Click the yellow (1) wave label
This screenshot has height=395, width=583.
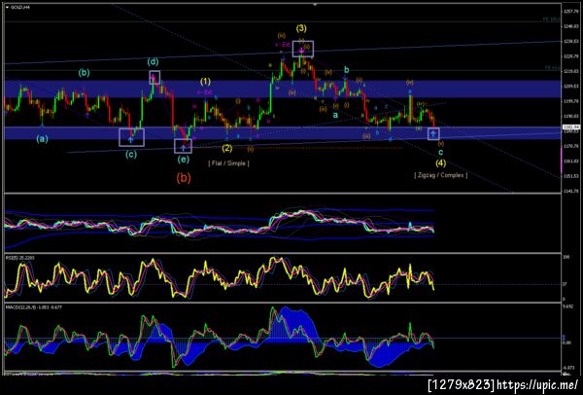pos(205,81)
